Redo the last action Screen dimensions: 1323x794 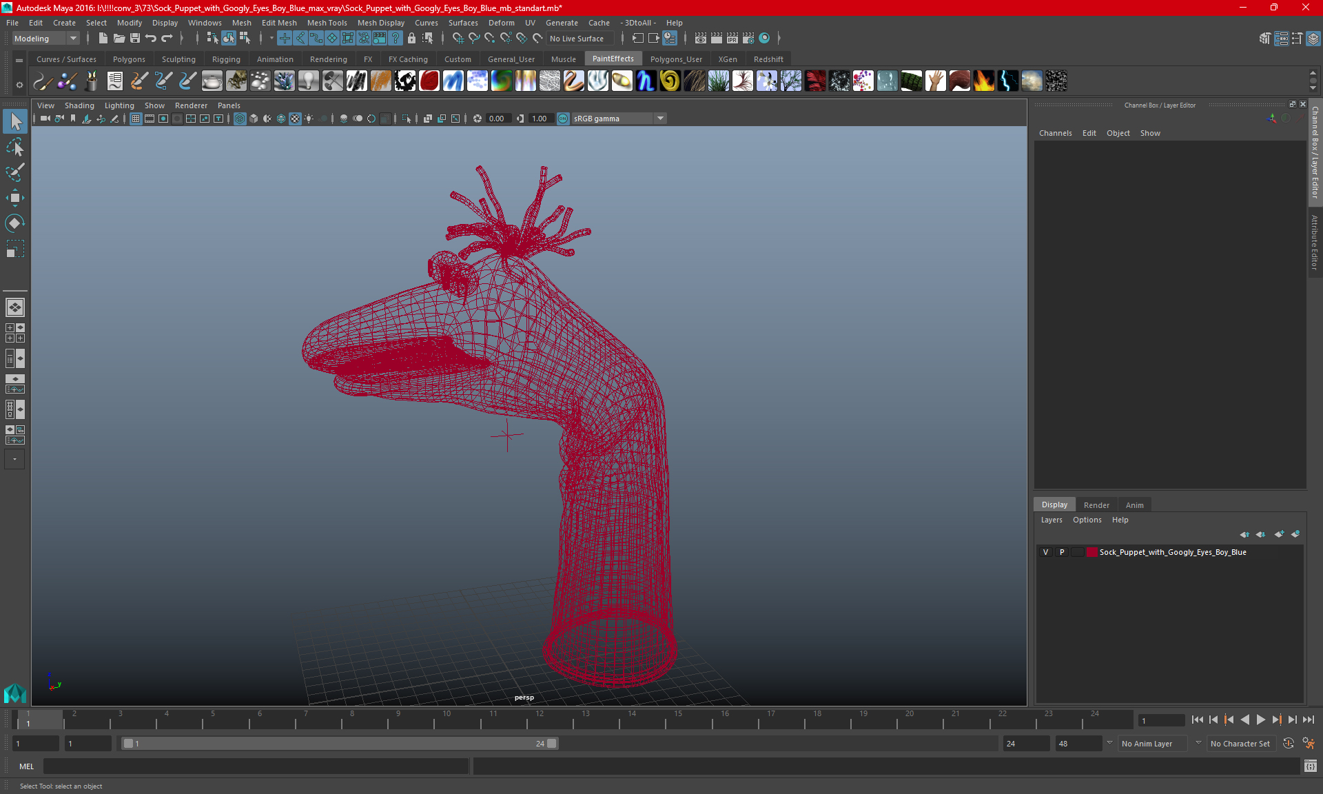click(167, 39)
